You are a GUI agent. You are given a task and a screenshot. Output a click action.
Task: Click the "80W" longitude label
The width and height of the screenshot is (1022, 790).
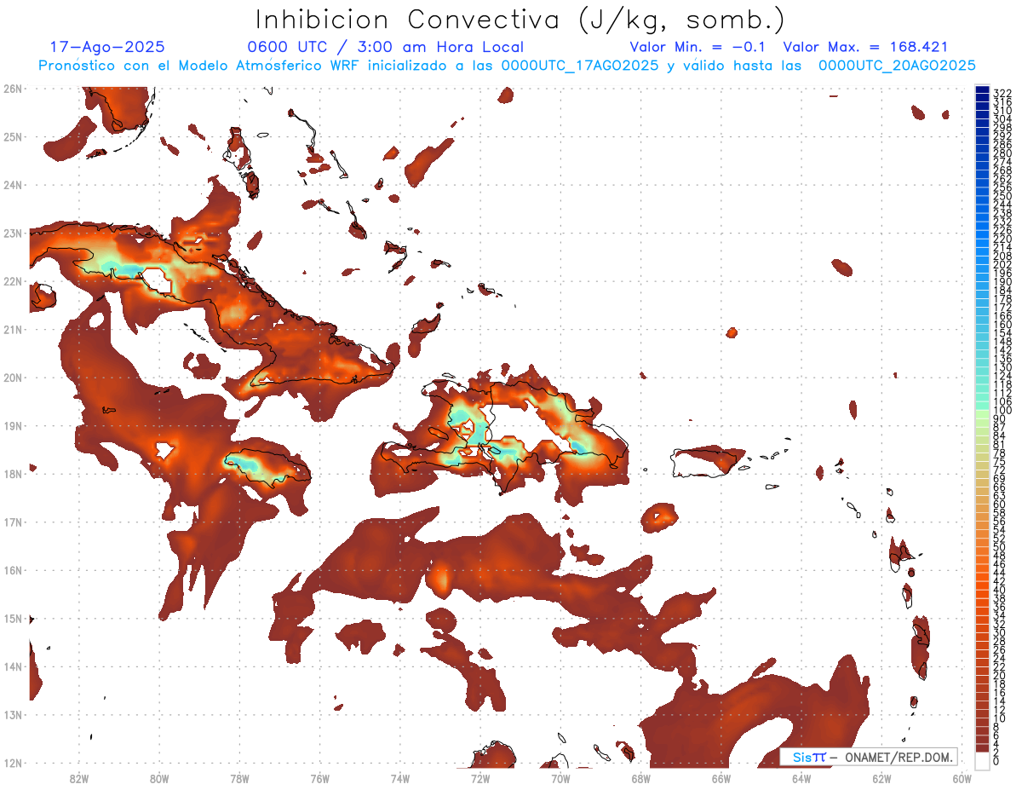tap(159, 777)
